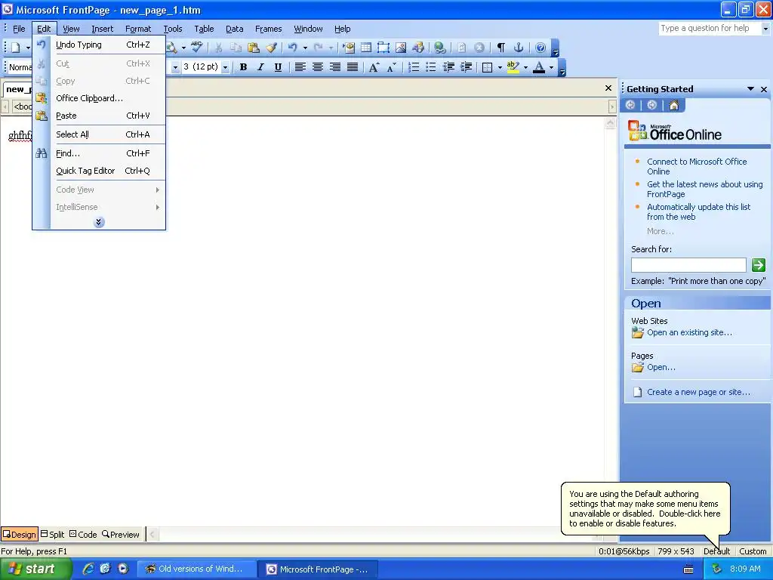Screen dimensions: 773x580
Task: Toggle Underline formatting
Action: click(x=278, y=67)
